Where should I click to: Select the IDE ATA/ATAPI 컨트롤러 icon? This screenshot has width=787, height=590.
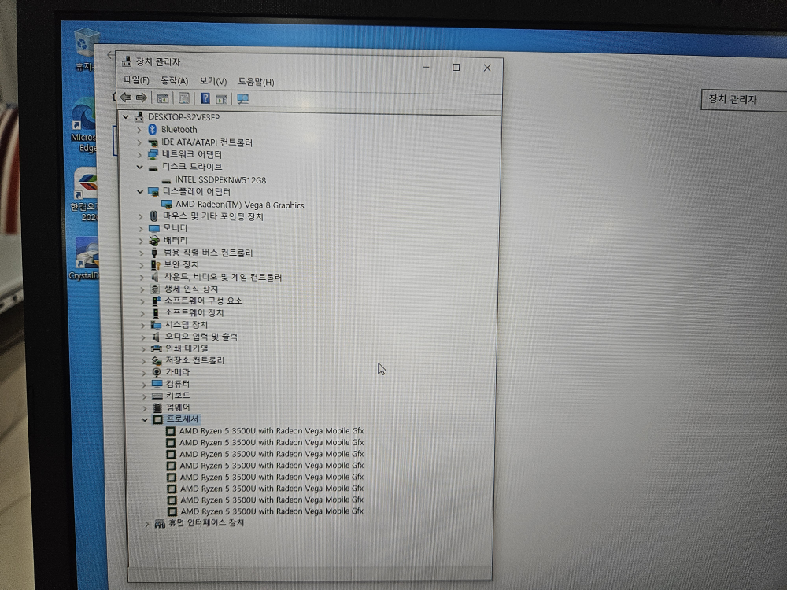[x=153, y=142]
